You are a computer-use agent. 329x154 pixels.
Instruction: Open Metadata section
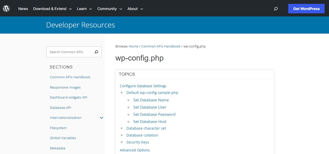click(x=58, y=148)
